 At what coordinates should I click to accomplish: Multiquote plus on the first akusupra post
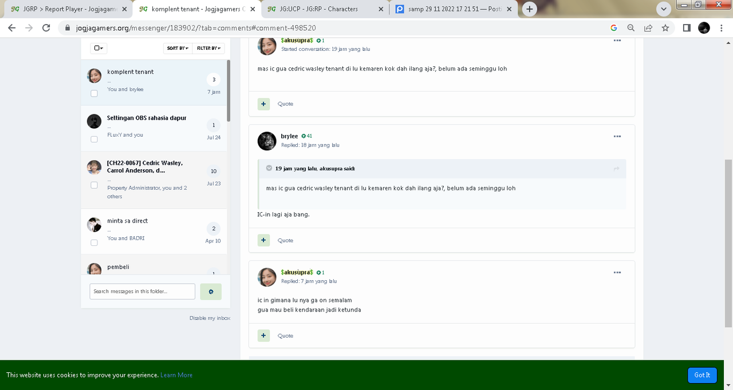263,104
